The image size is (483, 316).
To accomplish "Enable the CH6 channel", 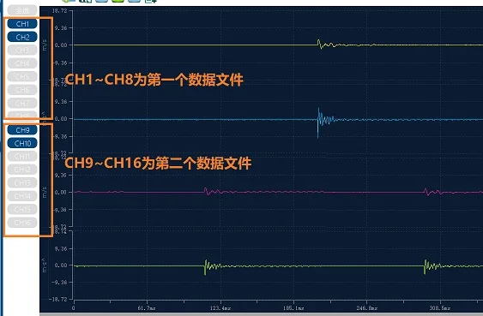I will click(22, 90).
